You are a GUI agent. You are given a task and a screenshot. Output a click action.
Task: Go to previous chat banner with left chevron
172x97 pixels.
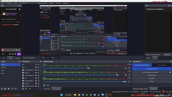[x=1, y=15]
